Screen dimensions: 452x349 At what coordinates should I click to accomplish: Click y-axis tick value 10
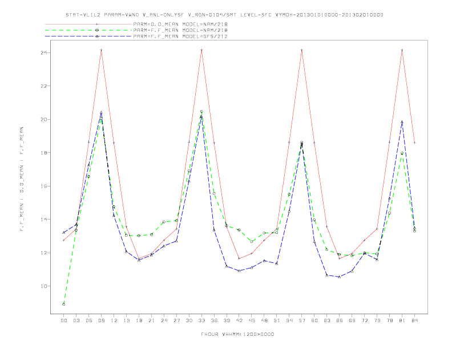(44, 286)
